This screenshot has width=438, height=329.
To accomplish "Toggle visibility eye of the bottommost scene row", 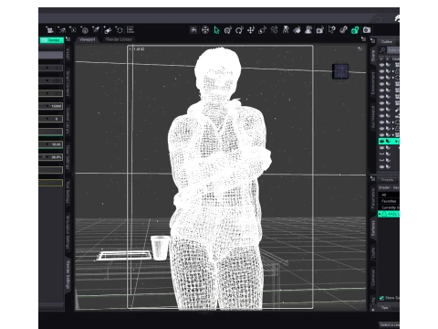I will [x=382, y=166].
